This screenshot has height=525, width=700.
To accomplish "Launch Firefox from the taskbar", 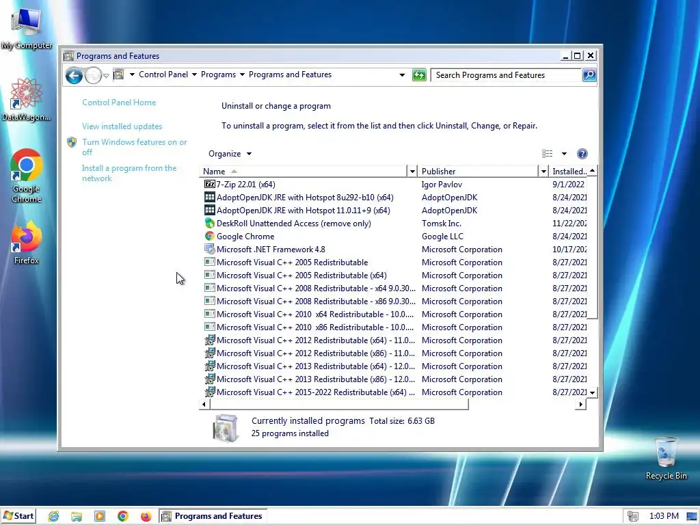I will tap(146, 516).
